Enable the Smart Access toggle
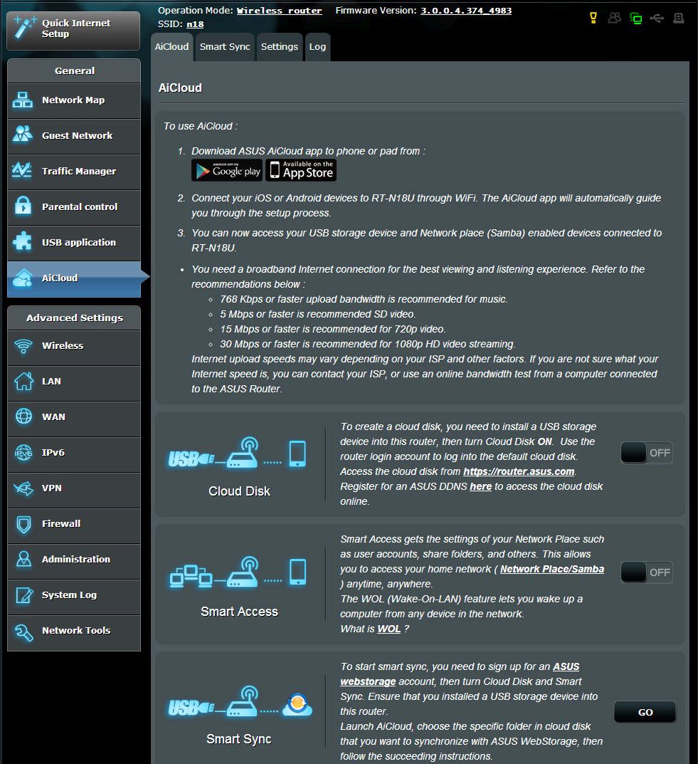 tap(646, 572)
